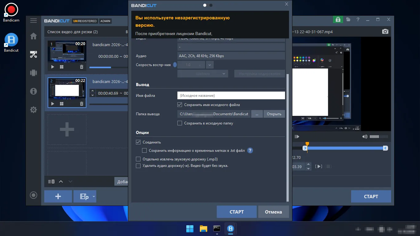Screen dimensions: 420x236
Task: Click the file name input field
Action: 231,96
